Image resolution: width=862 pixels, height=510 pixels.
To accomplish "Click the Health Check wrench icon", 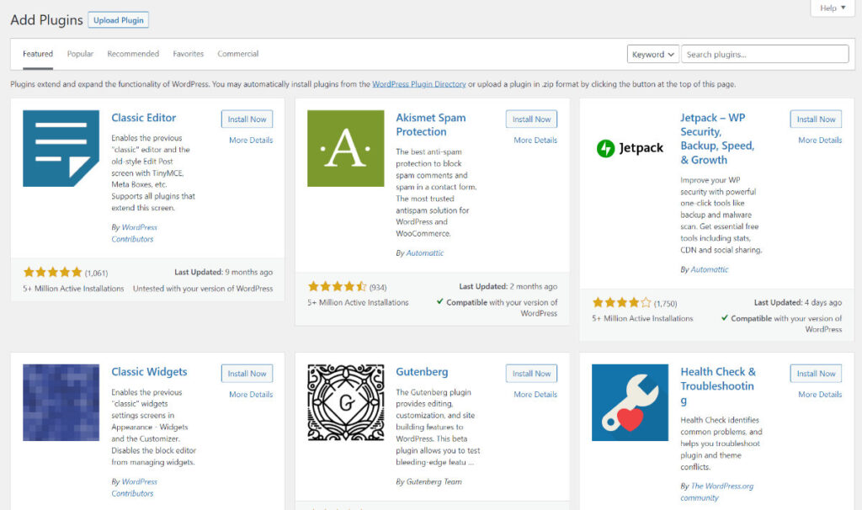I will tap(630, 402).
